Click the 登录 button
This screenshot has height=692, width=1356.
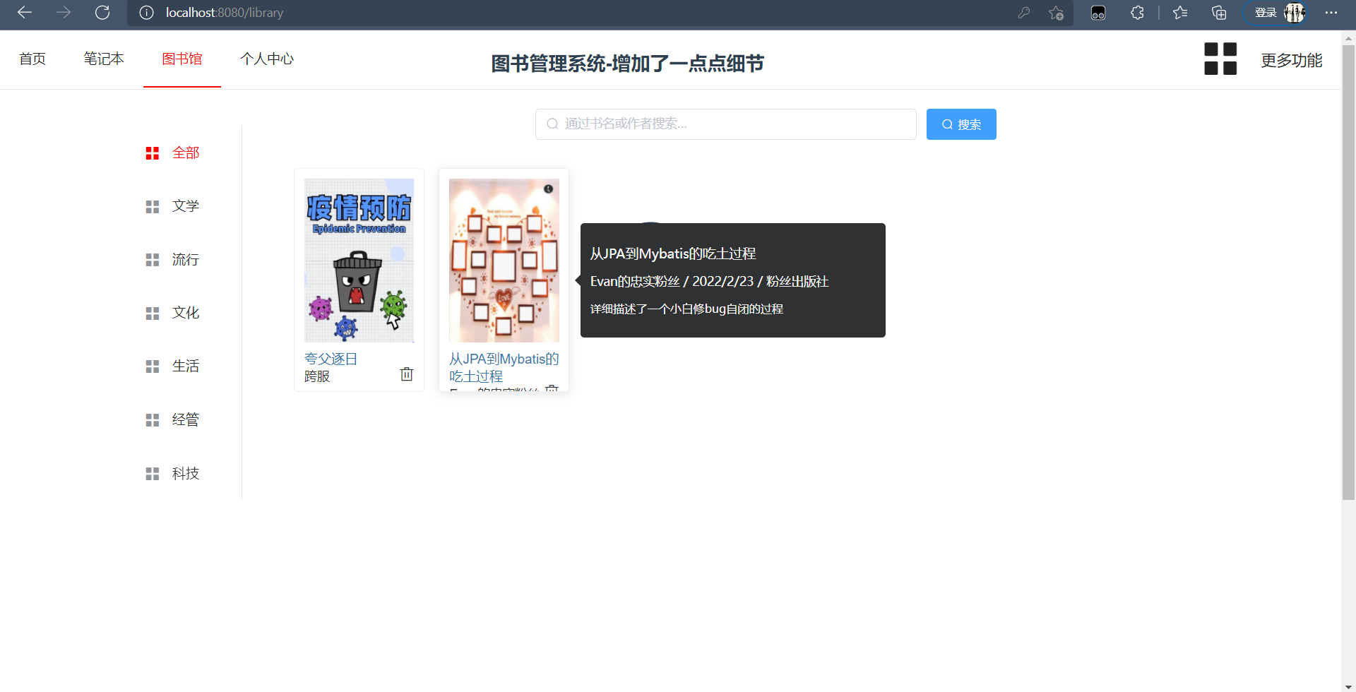click(x=1266, y=12)
